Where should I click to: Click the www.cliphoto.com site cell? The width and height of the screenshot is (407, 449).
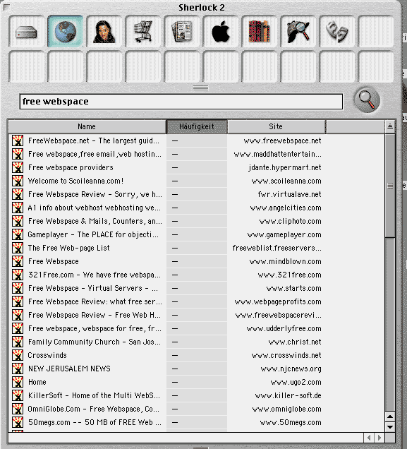point(290,221)
